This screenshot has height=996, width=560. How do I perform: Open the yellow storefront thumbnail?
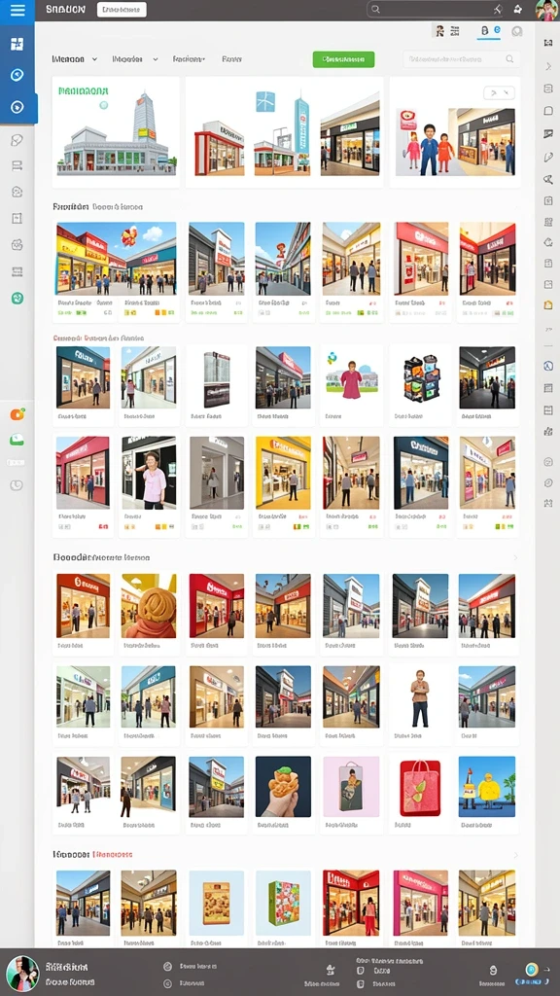283,473
